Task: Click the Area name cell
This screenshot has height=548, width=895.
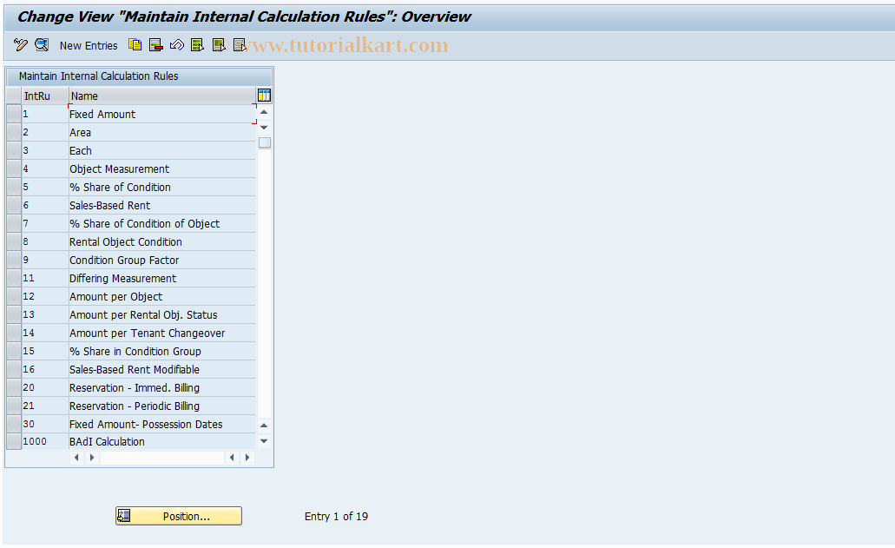Action: click(162, 132)
